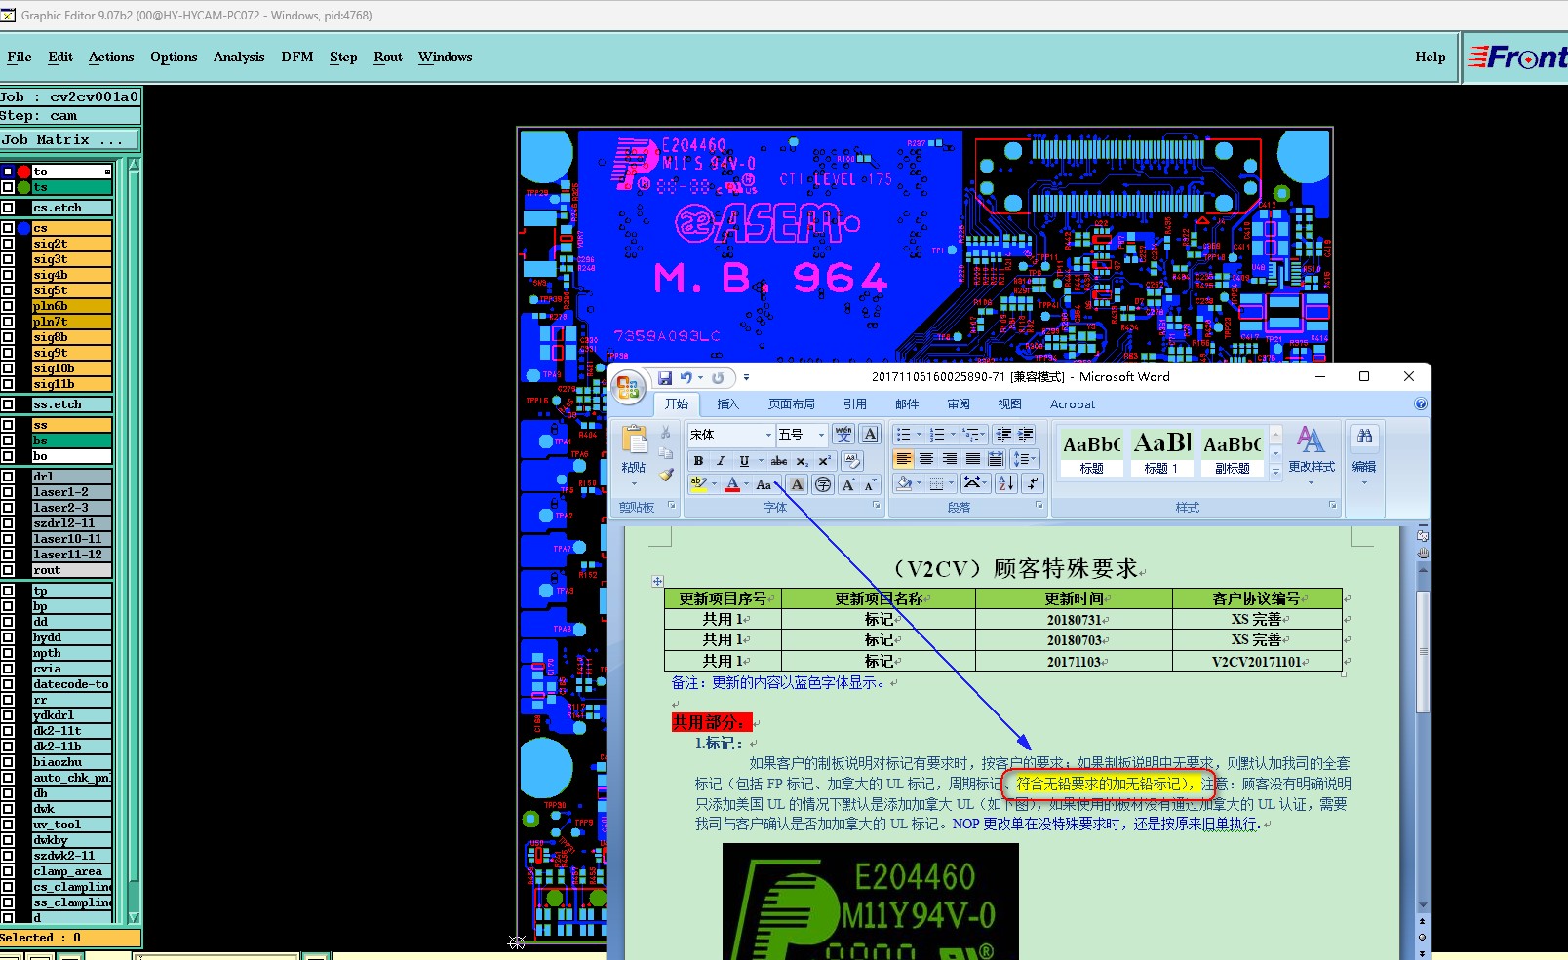
Task: Click Shrink Font icon
Action: pyautogui.click(x=870, y=484)
